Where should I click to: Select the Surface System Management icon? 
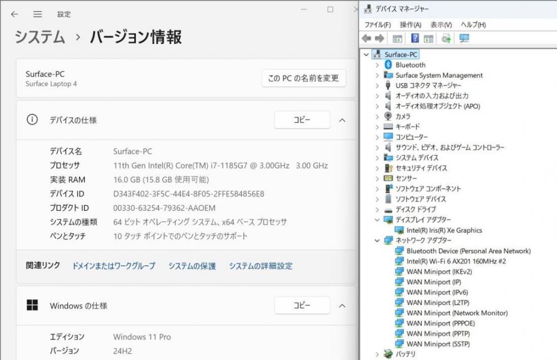388,75
